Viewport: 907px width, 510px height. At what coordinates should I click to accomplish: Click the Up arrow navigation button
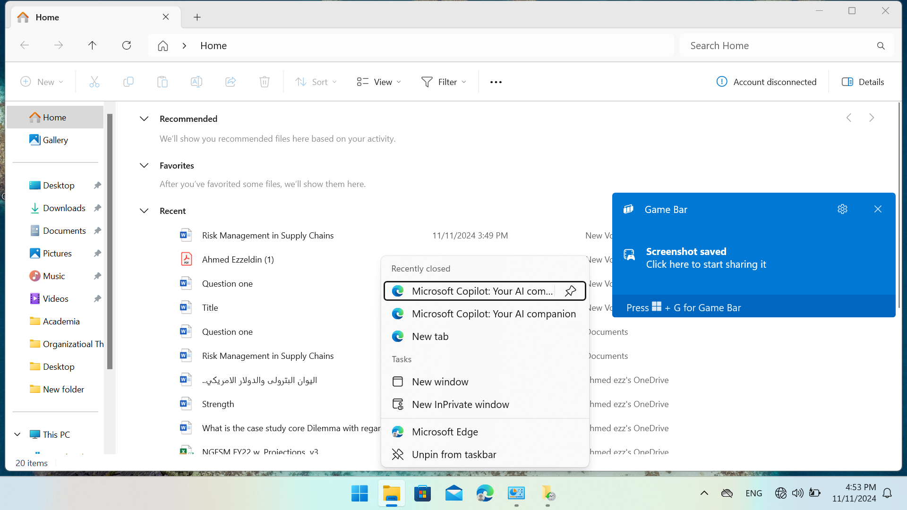coord(92,45)
